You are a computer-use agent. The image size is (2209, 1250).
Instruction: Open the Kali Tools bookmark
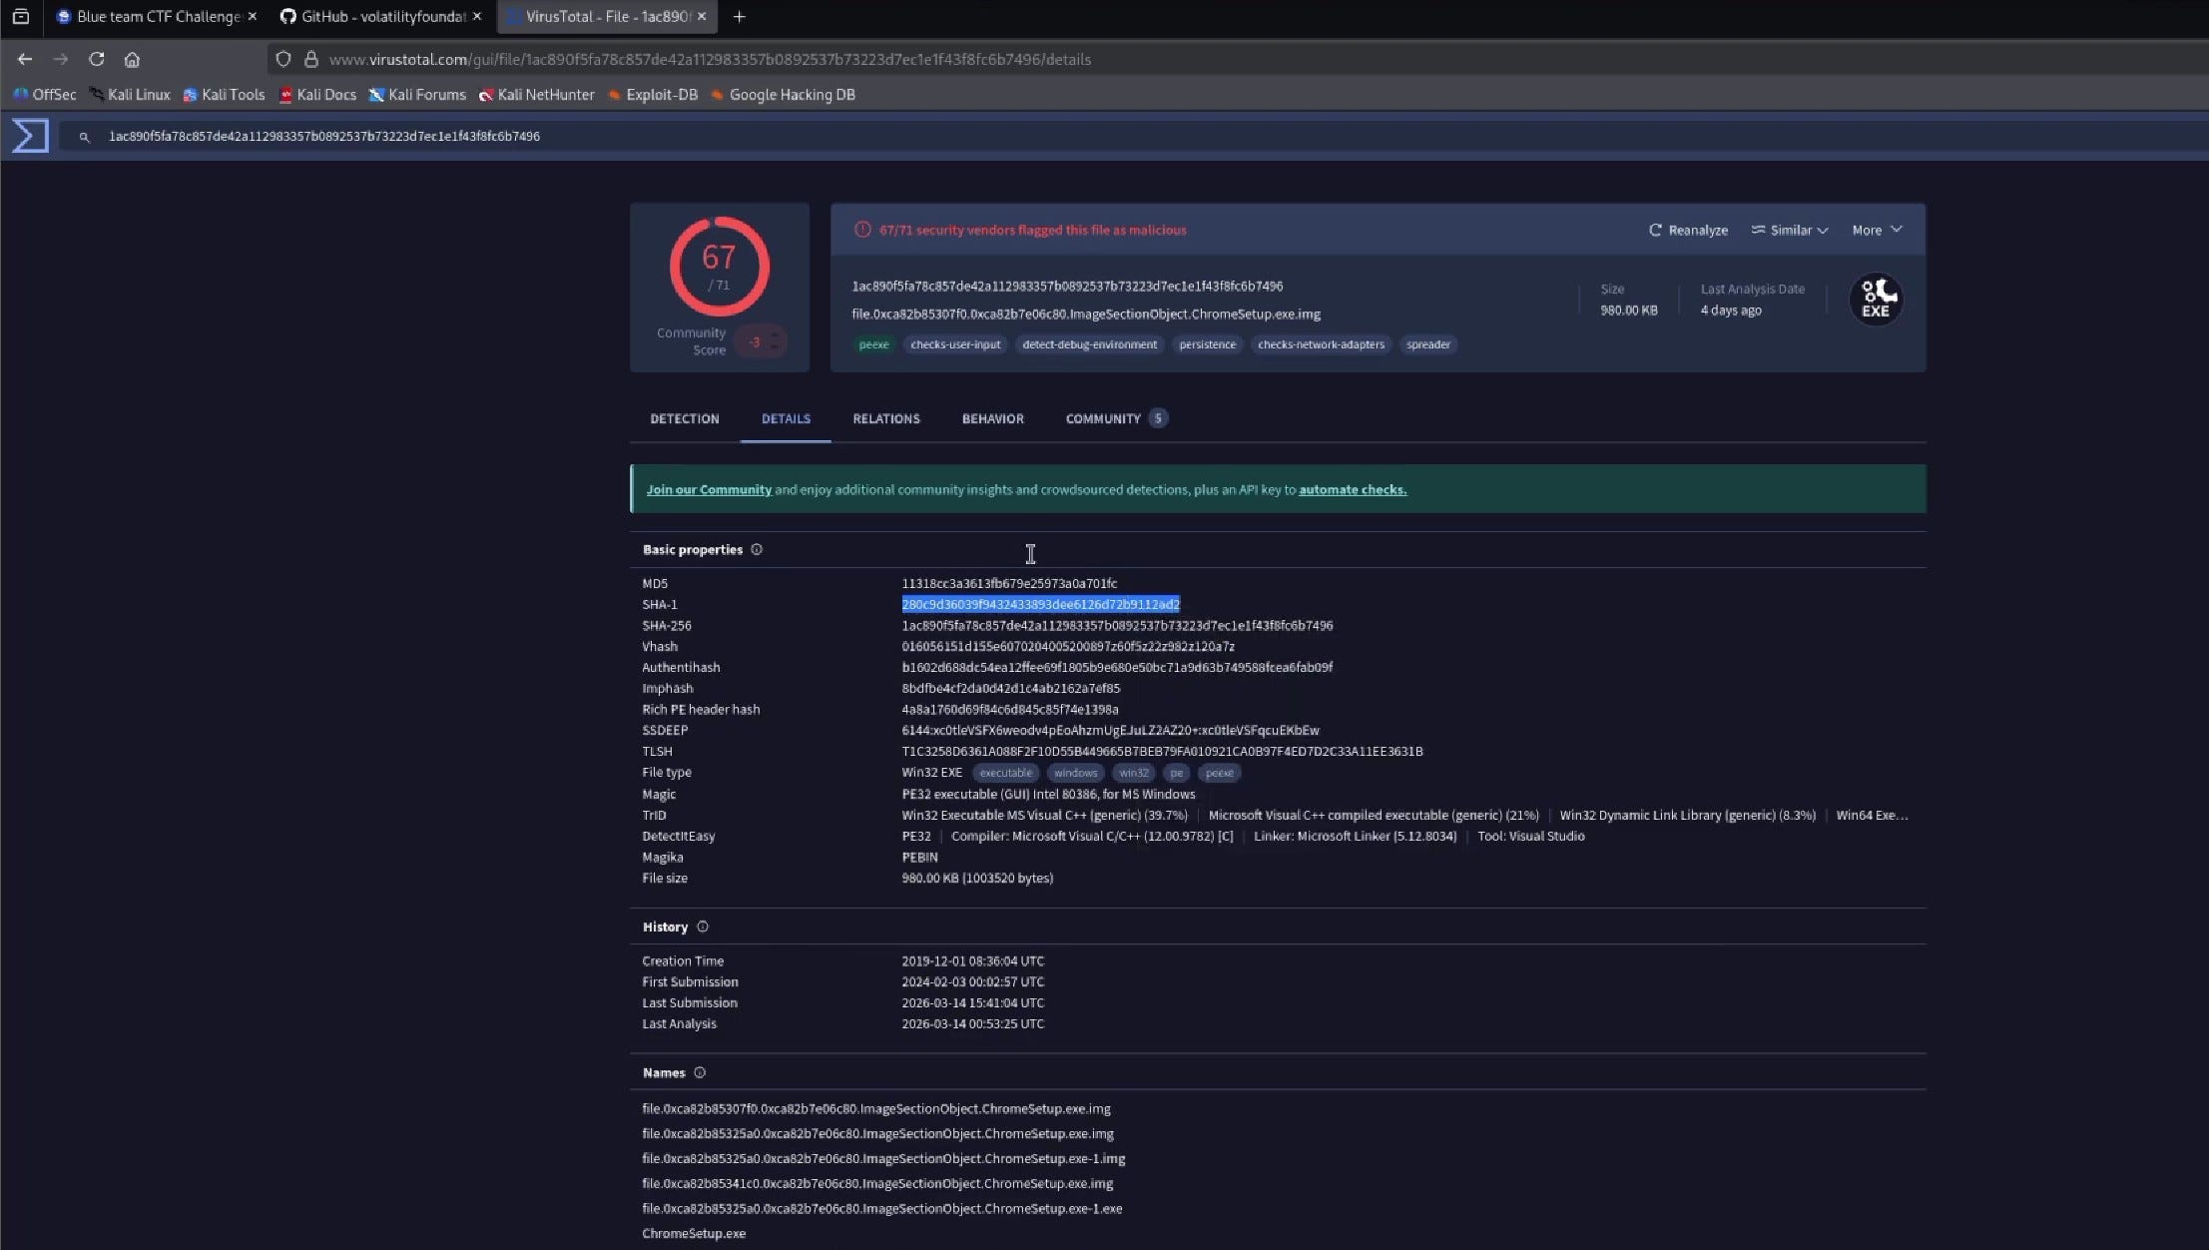click(224, 95)
